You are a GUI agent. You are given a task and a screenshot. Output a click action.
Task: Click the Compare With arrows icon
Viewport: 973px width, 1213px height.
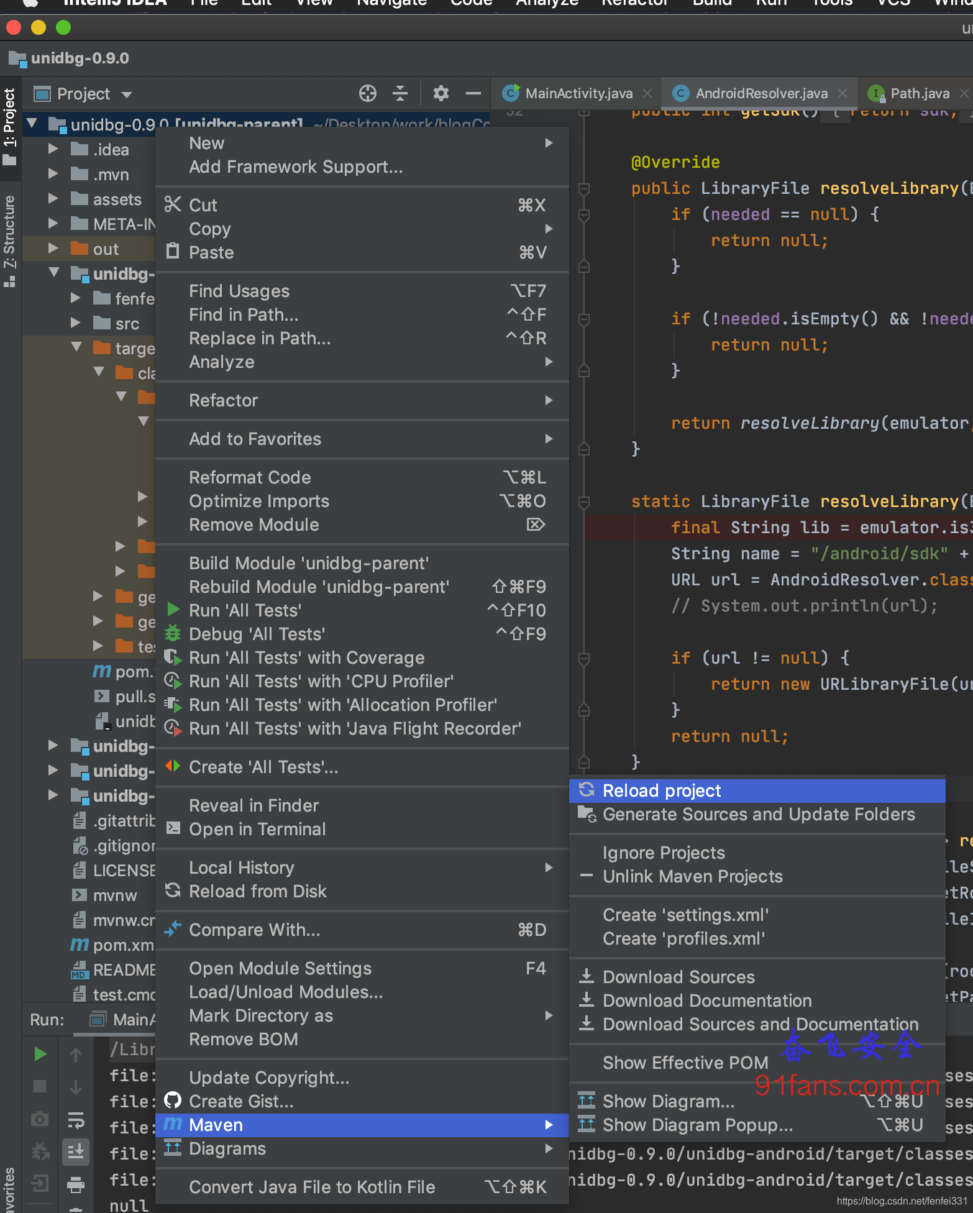click(x=173, y=929)
